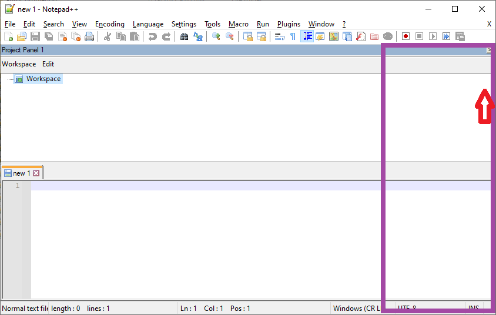The image size is (496, 315).
Task: Open the question mark help menu
Action: pos(344,24)
